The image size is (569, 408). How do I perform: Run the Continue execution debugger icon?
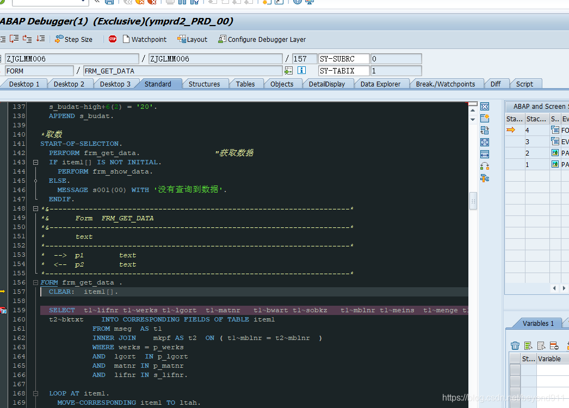41,39
